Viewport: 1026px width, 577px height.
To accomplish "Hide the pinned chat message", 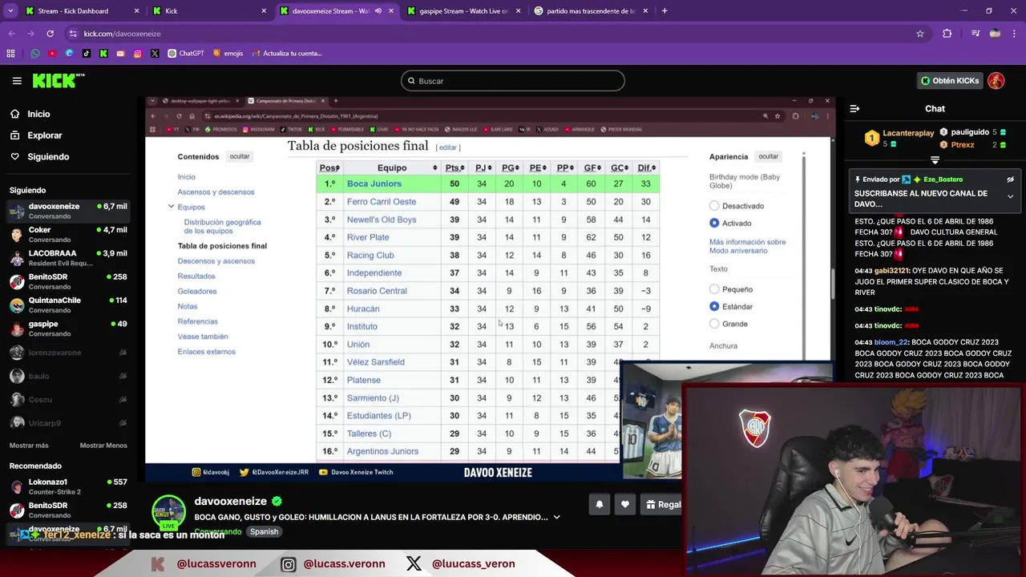I will (x=1010, y=180).
